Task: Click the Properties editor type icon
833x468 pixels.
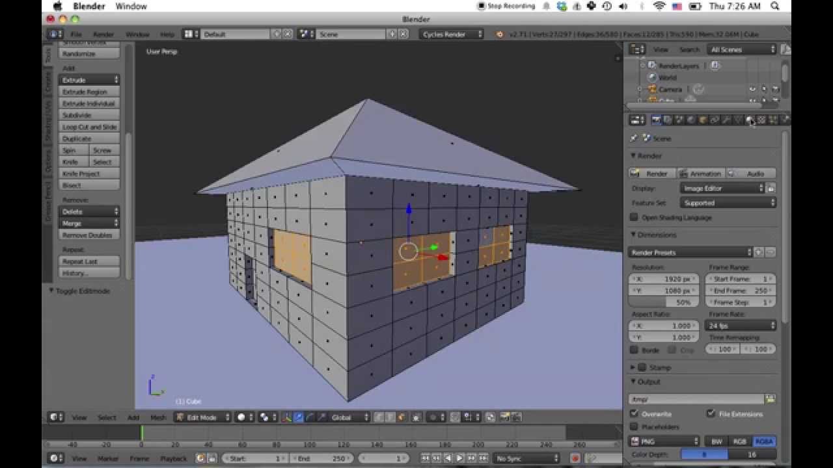Action: (637, 120)
